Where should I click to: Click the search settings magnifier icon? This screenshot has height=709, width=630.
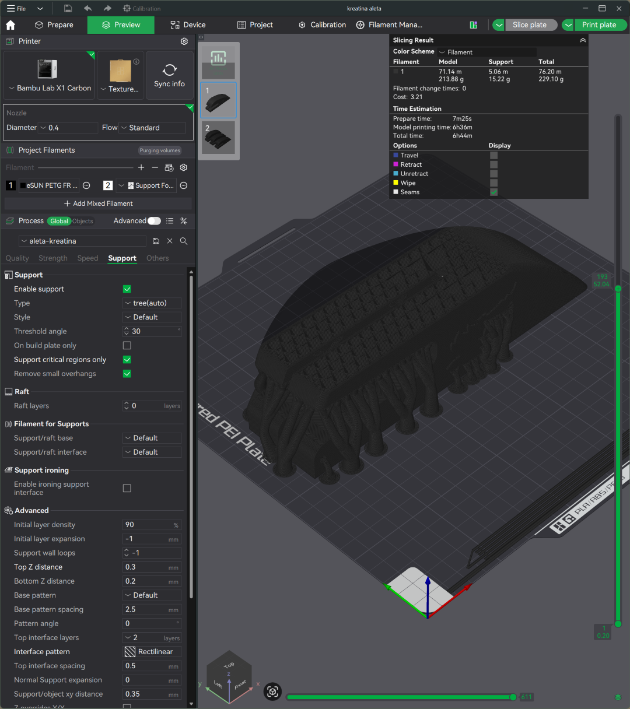coord(184,241)
